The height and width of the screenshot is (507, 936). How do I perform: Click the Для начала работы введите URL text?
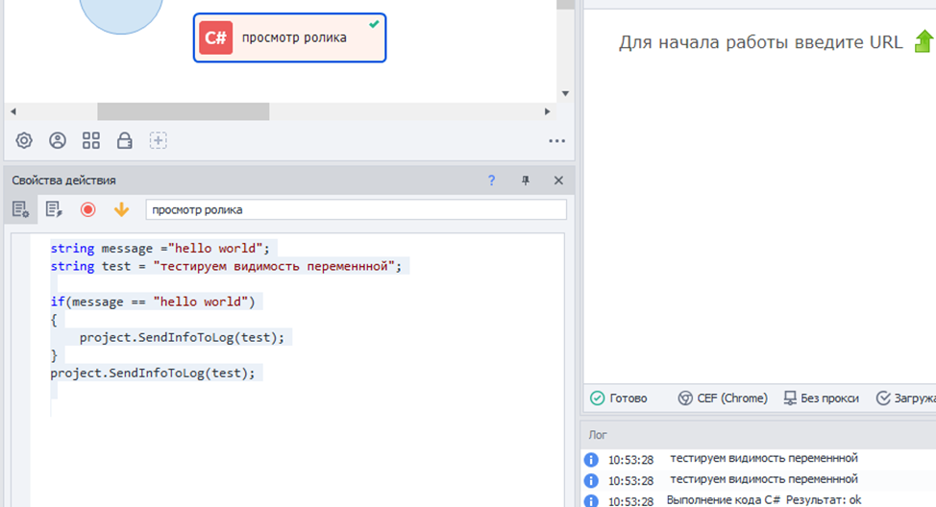tap(760, 42)
